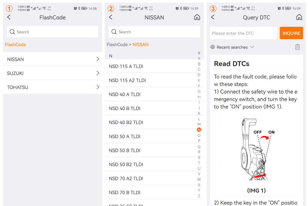This screenshot has height=206, width=308.
Task: Click the orange FlashCode breadcrumb
Action: 16,44
